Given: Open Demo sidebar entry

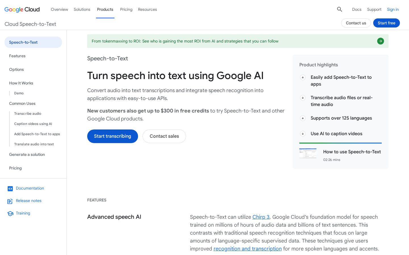Looking at the screenshot, I should click(x=19, y=93).
